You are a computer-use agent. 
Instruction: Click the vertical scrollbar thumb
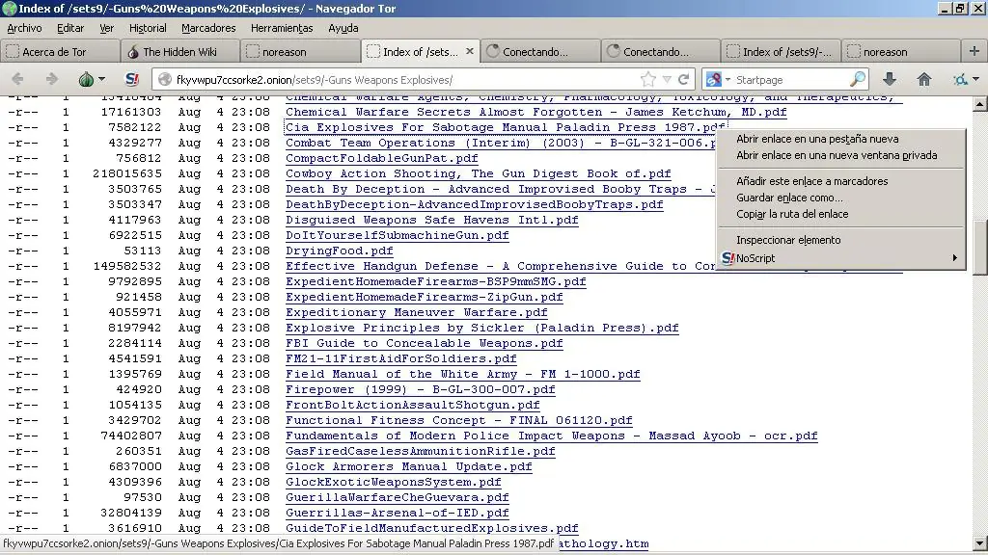coord(980,248)
